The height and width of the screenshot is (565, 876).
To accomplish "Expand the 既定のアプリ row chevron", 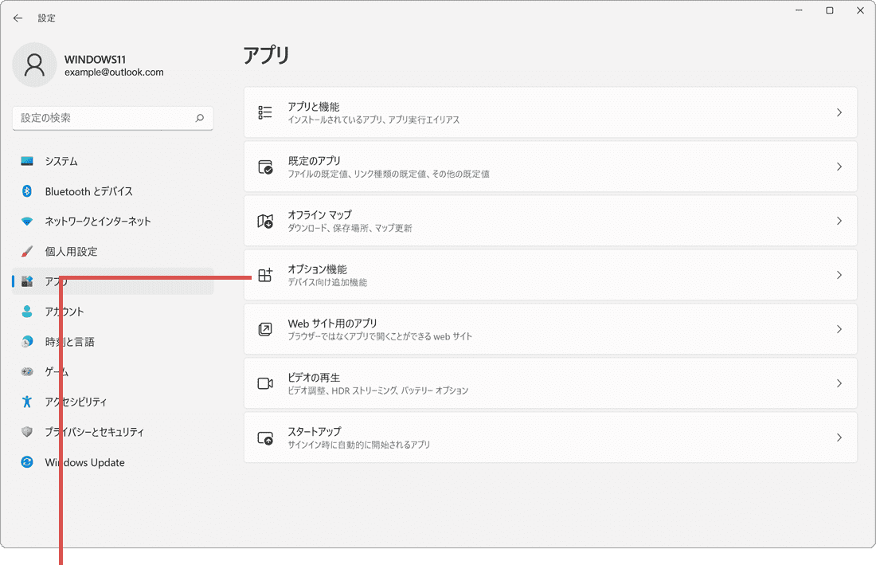I will (839, 166).
